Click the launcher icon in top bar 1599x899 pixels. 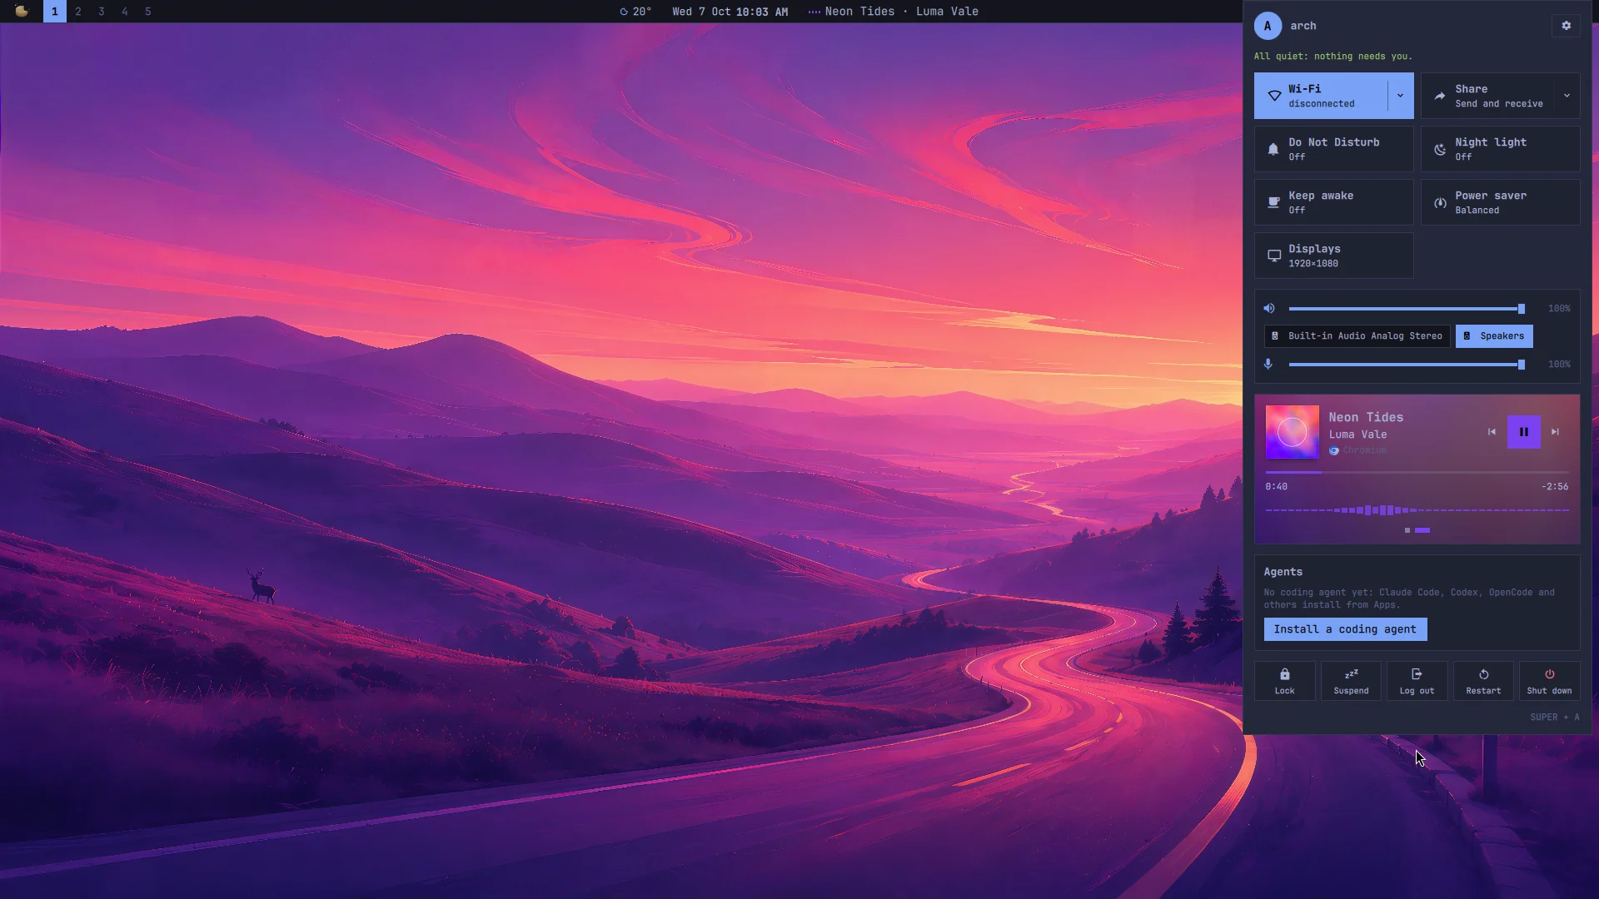[x=22, y=12]
